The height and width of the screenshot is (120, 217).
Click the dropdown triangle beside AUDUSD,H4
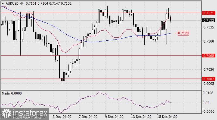click(x=2, y=3)
